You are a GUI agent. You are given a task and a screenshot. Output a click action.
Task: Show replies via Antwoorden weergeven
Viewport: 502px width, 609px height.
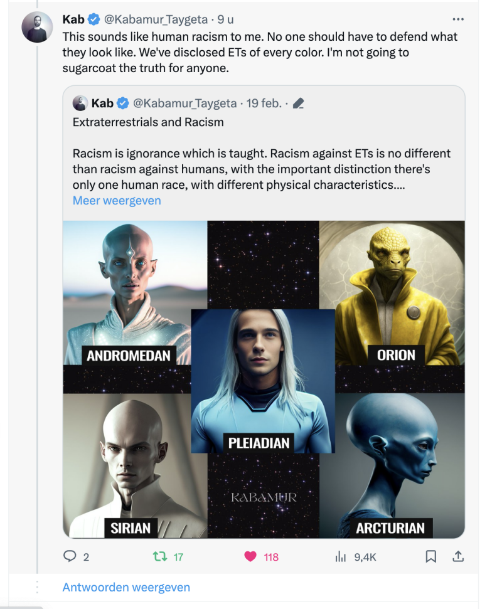(x=126, y=588)
